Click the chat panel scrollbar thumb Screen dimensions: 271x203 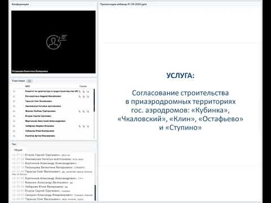click(x=95, y=193)
